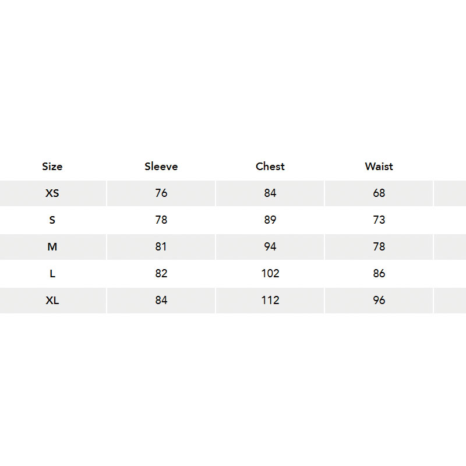Click the Sleeve column header
Viewport: 466px width, 466px height.
tap(161, 167)
